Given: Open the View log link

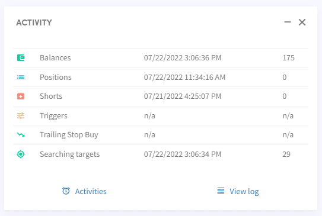Looking at the screenshot, I should [244, 192].
